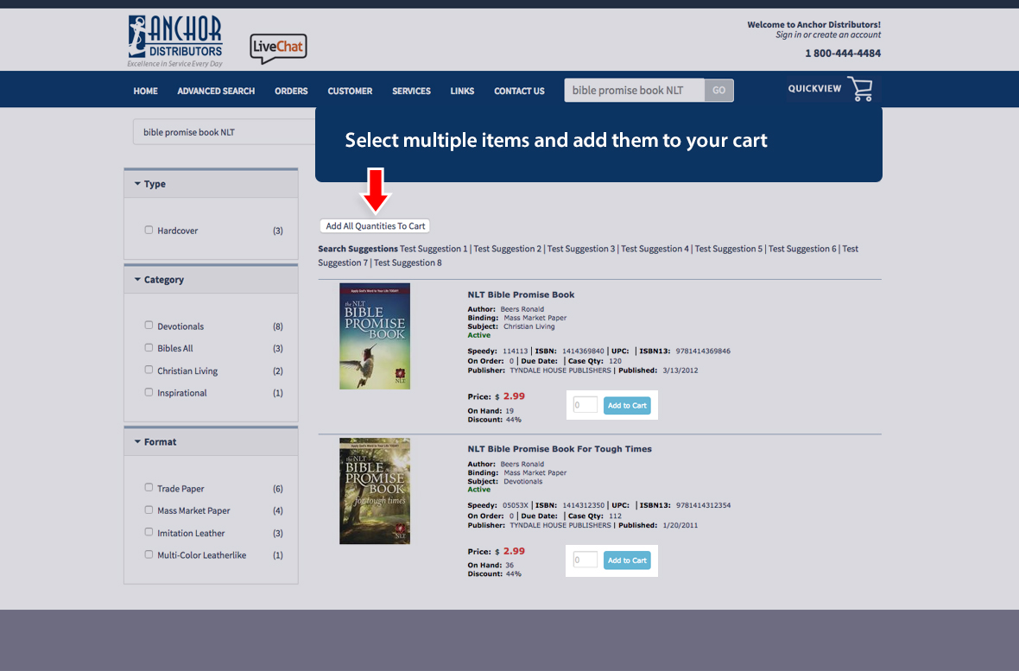Select the Inspirational checkbox
1019x671 pixels.
pos(149,392)
